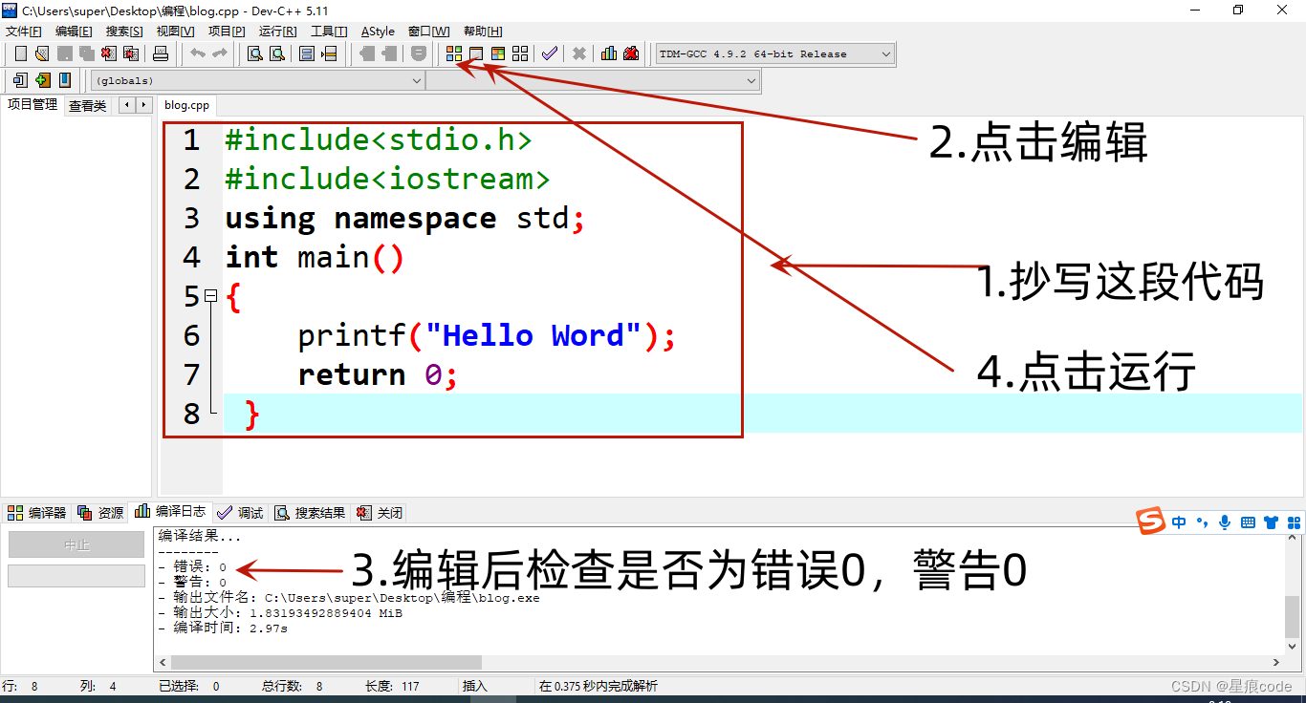Click the Delete profiling information icon

631,53
